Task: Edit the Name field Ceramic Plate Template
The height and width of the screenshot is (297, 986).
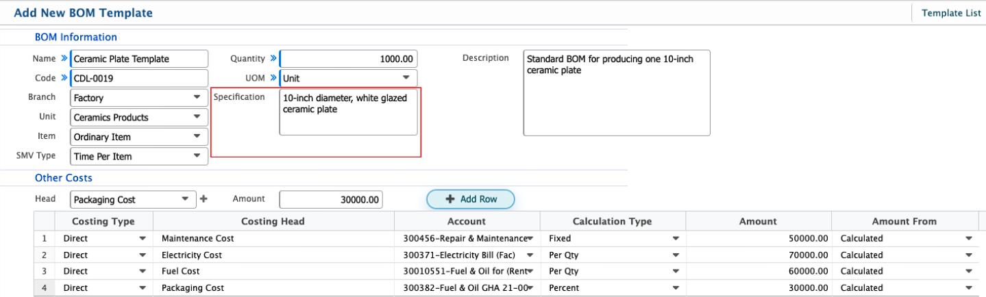Action: pyautogui.click(x=139, y=59)
